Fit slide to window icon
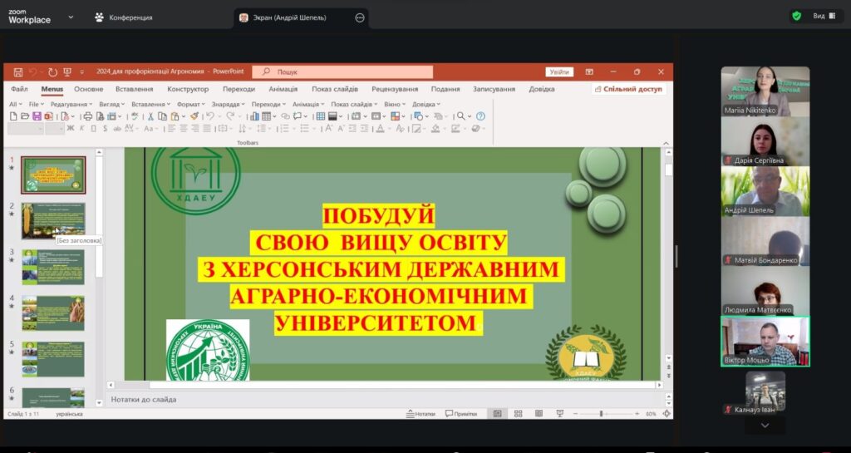851x453 pixels. [x=667, y=414]
